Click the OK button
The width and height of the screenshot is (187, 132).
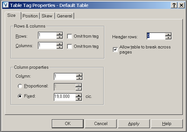point(68,123)
